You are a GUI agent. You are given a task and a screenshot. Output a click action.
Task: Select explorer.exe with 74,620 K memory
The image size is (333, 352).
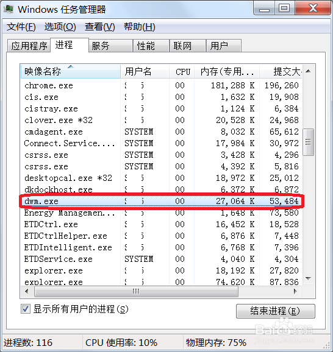pyautogui.click(x=162, y=282)
